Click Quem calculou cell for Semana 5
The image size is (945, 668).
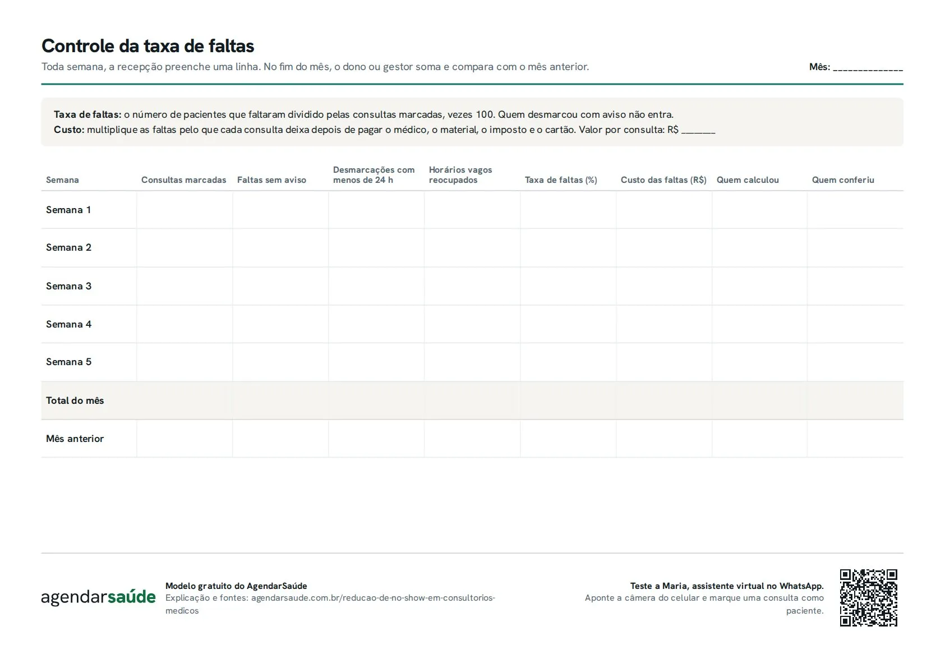759,362
